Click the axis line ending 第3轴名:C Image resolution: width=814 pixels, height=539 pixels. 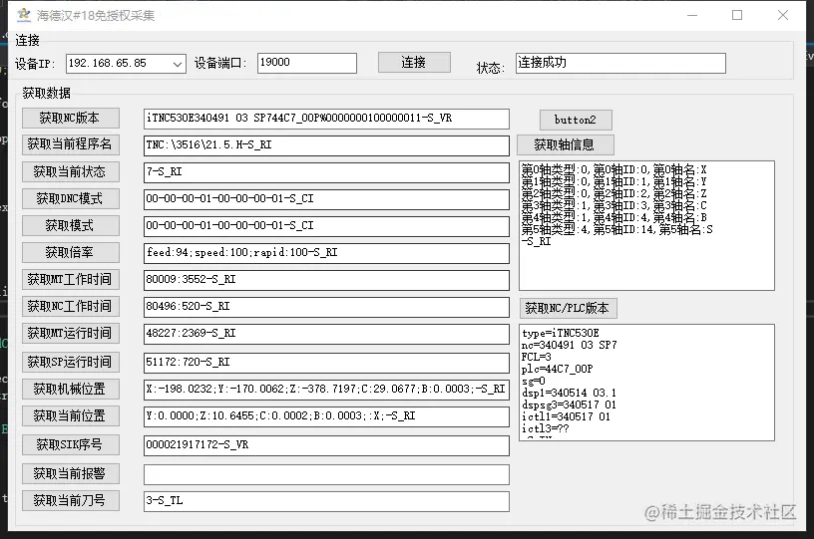coord(614,206)
